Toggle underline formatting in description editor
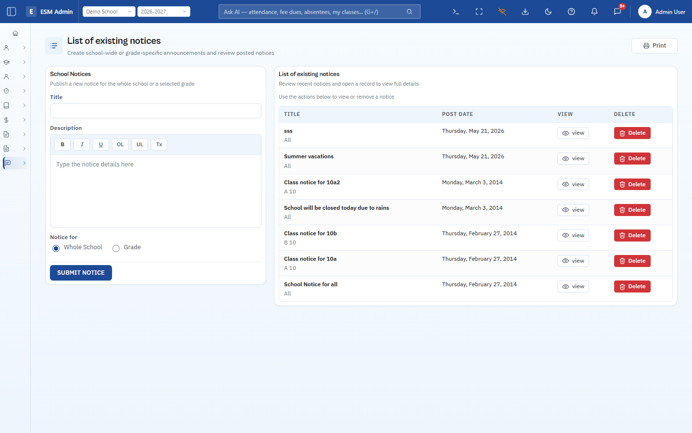692x433 pixels. pos(101,144)
